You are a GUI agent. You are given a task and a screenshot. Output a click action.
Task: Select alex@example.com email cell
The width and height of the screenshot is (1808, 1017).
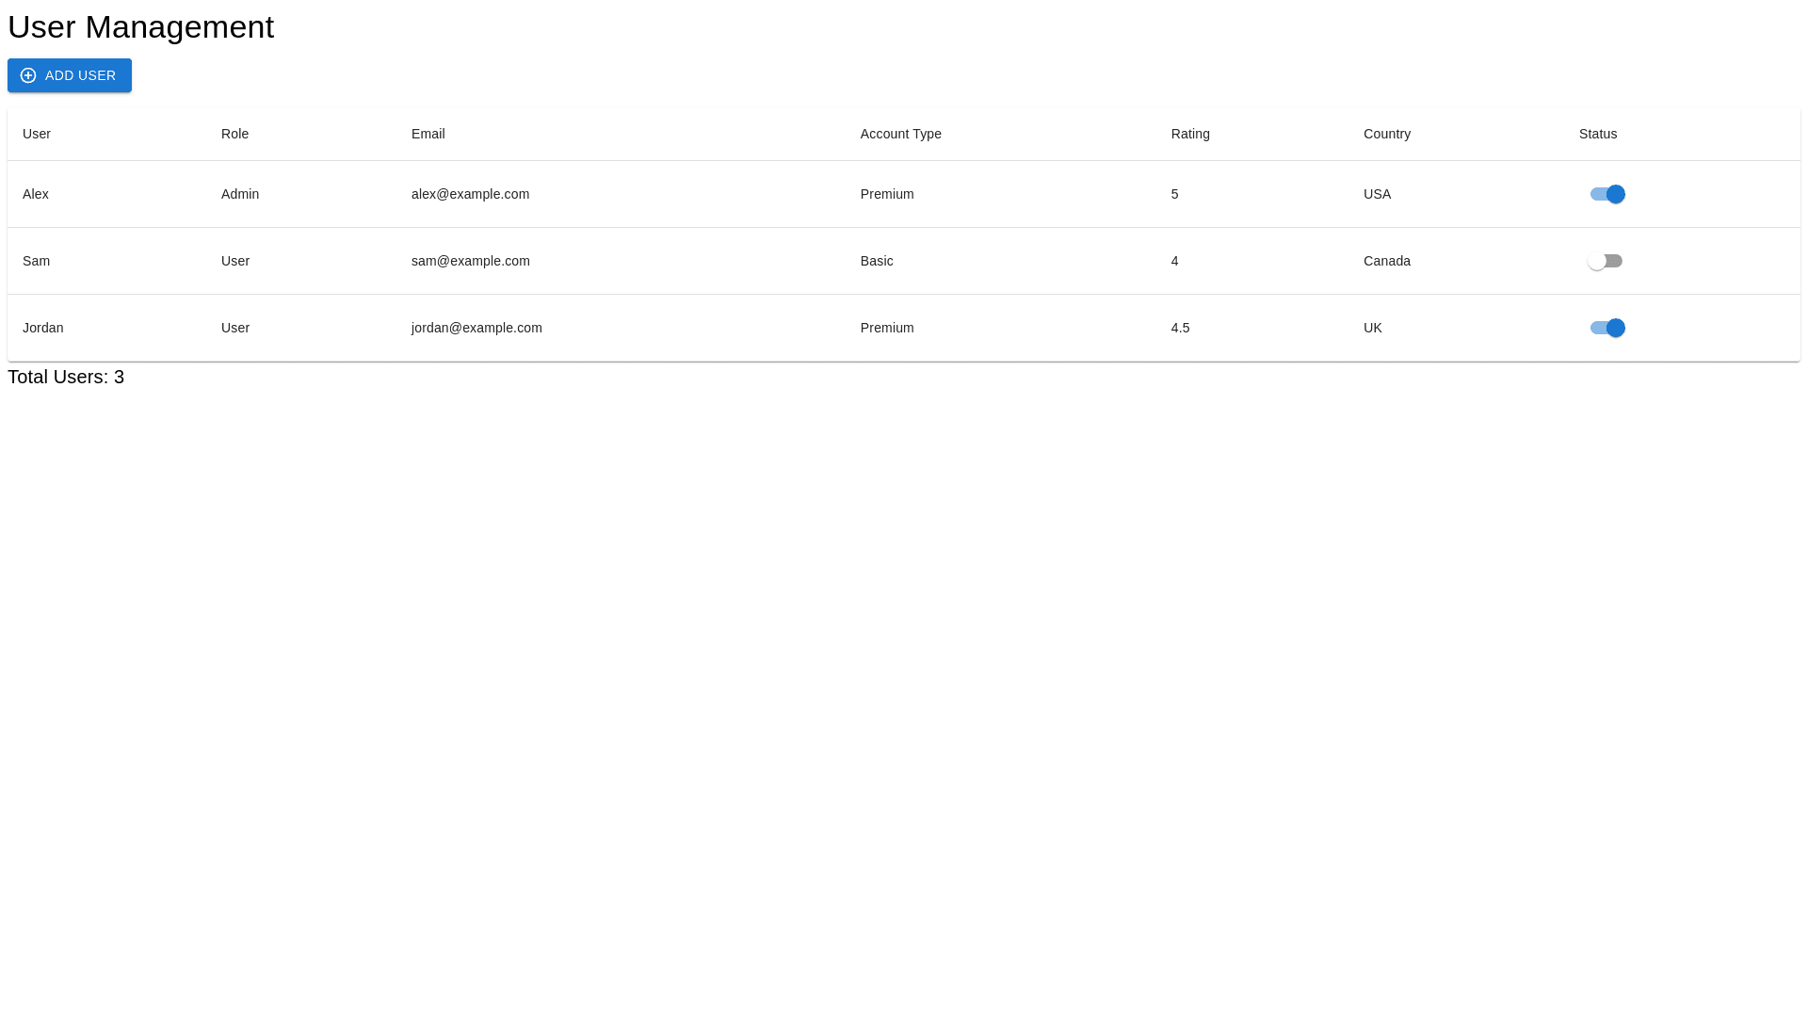tap(470, 194)
